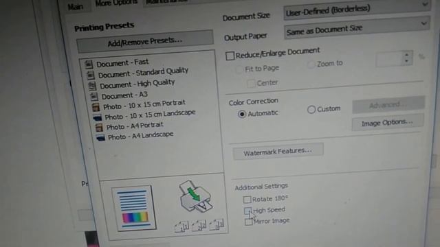The height and width of the screenshot is (247, 440).
Task: Click the first collate page-order icon
Action: click(181, 226)
